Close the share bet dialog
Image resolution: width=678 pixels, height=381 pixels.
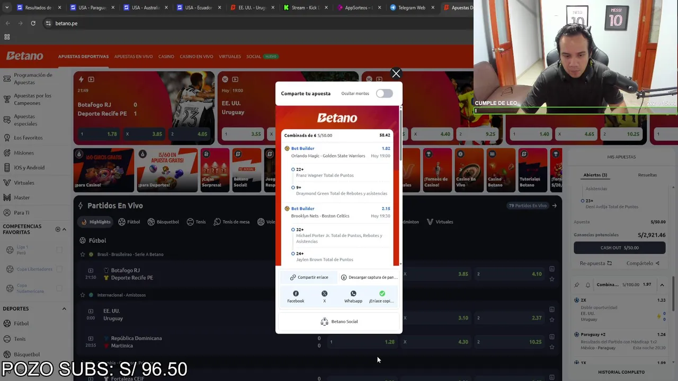[x=396, y=74]
